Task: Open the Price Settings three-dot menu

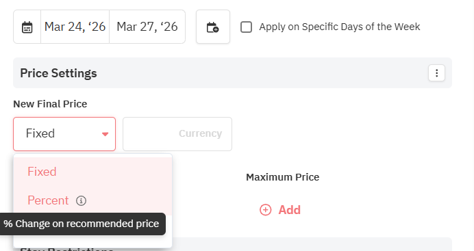Action: pyautogui.click(x=436, y=73)
